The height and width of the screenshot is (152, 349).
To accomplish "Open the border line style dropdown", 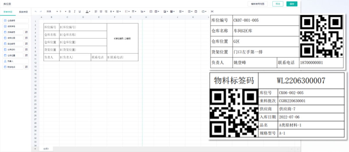I will (x=134, y=11).
